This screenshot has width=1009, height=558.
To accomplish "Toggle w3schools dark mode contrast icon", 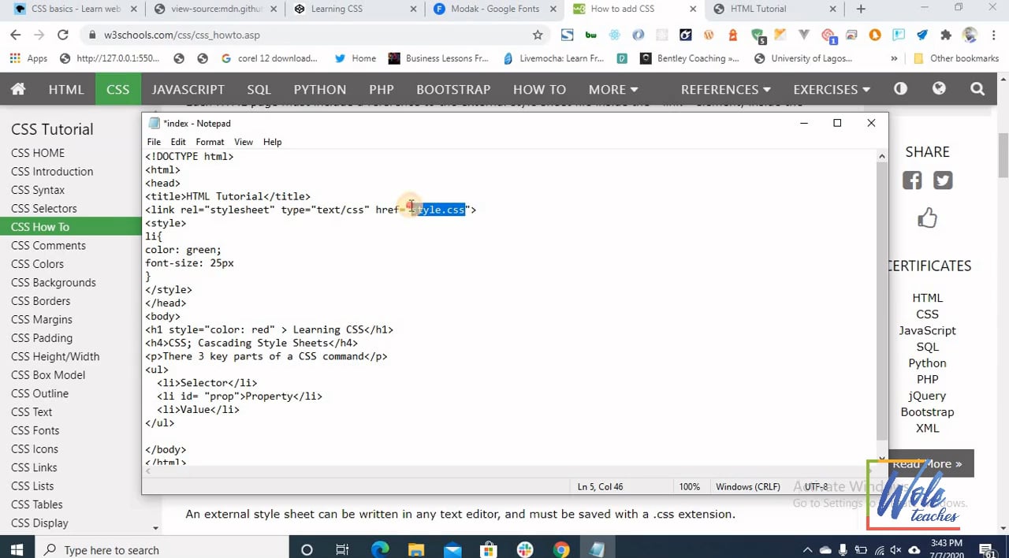I will (900, 89).
